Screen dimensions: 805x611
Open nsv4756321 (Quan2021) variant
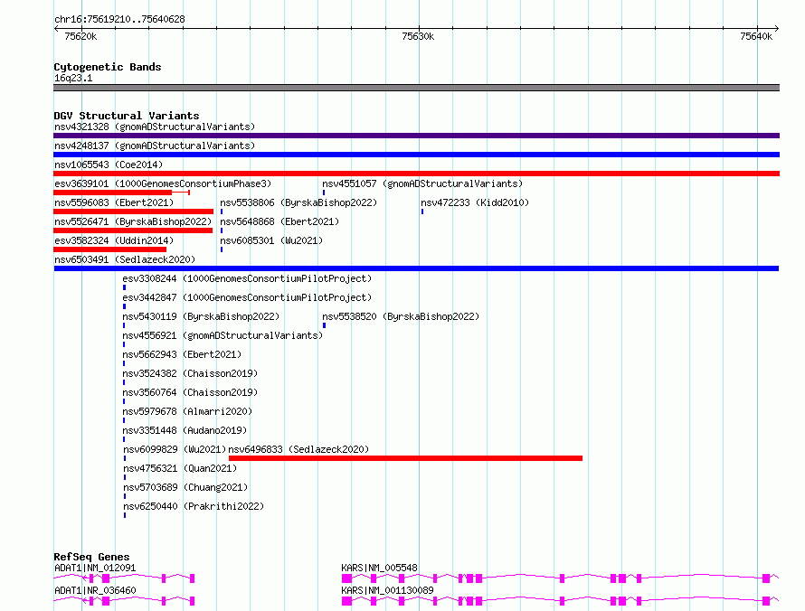(x=180, y=468)
